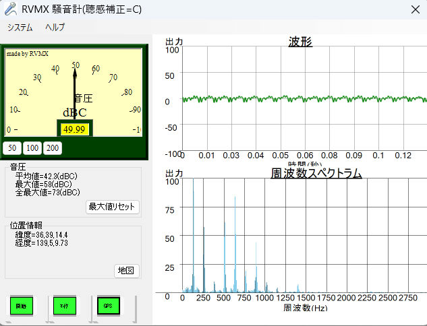Open the 地図 map button
The image size is (427, 326).
(x=126, y=271)
